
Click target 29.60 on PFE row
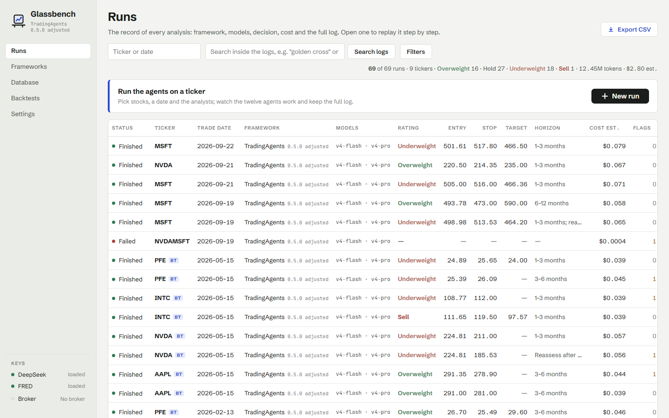[518, 412]
